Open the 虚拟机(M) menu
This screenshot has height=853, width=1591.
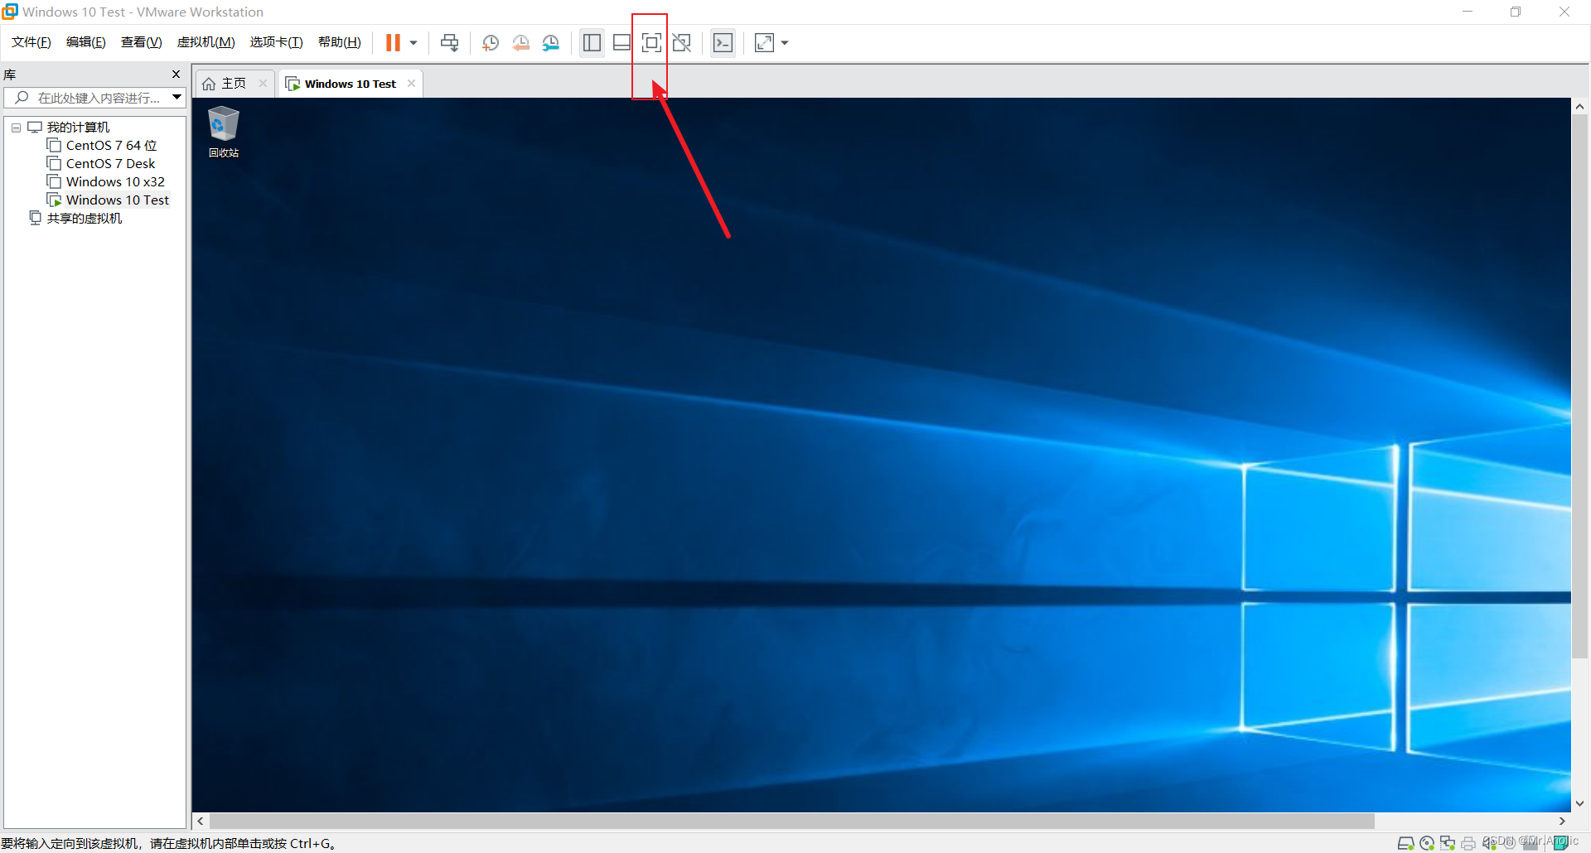pyautogui.click(x=206, y=42)
